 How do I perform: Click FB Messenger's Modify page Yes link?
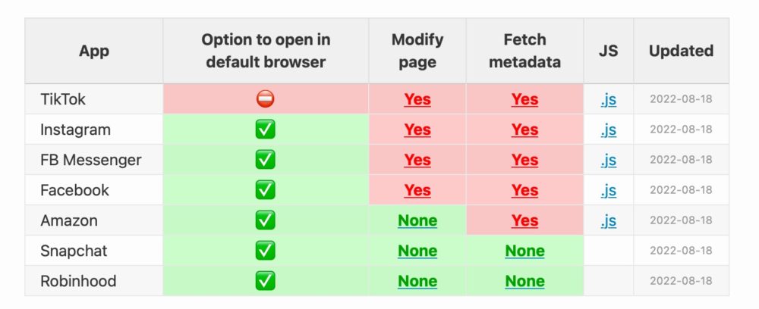[417, 160]
